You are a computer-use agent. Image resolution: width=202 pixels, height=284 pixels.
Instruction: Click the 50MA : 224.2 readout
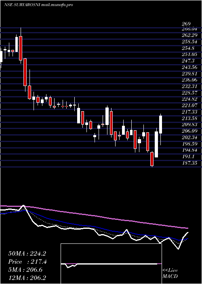tap(27, 254)
